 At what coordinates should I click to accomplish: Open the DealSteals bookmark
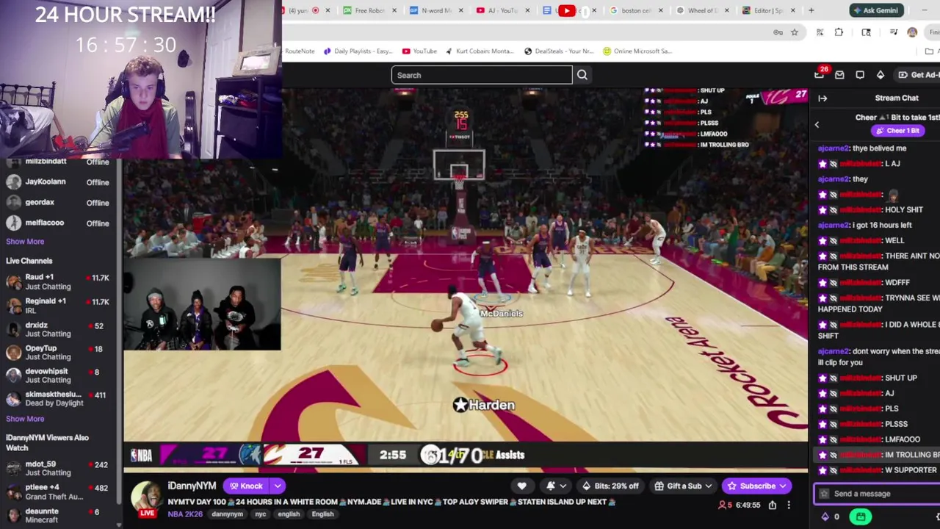pos(558,51)
